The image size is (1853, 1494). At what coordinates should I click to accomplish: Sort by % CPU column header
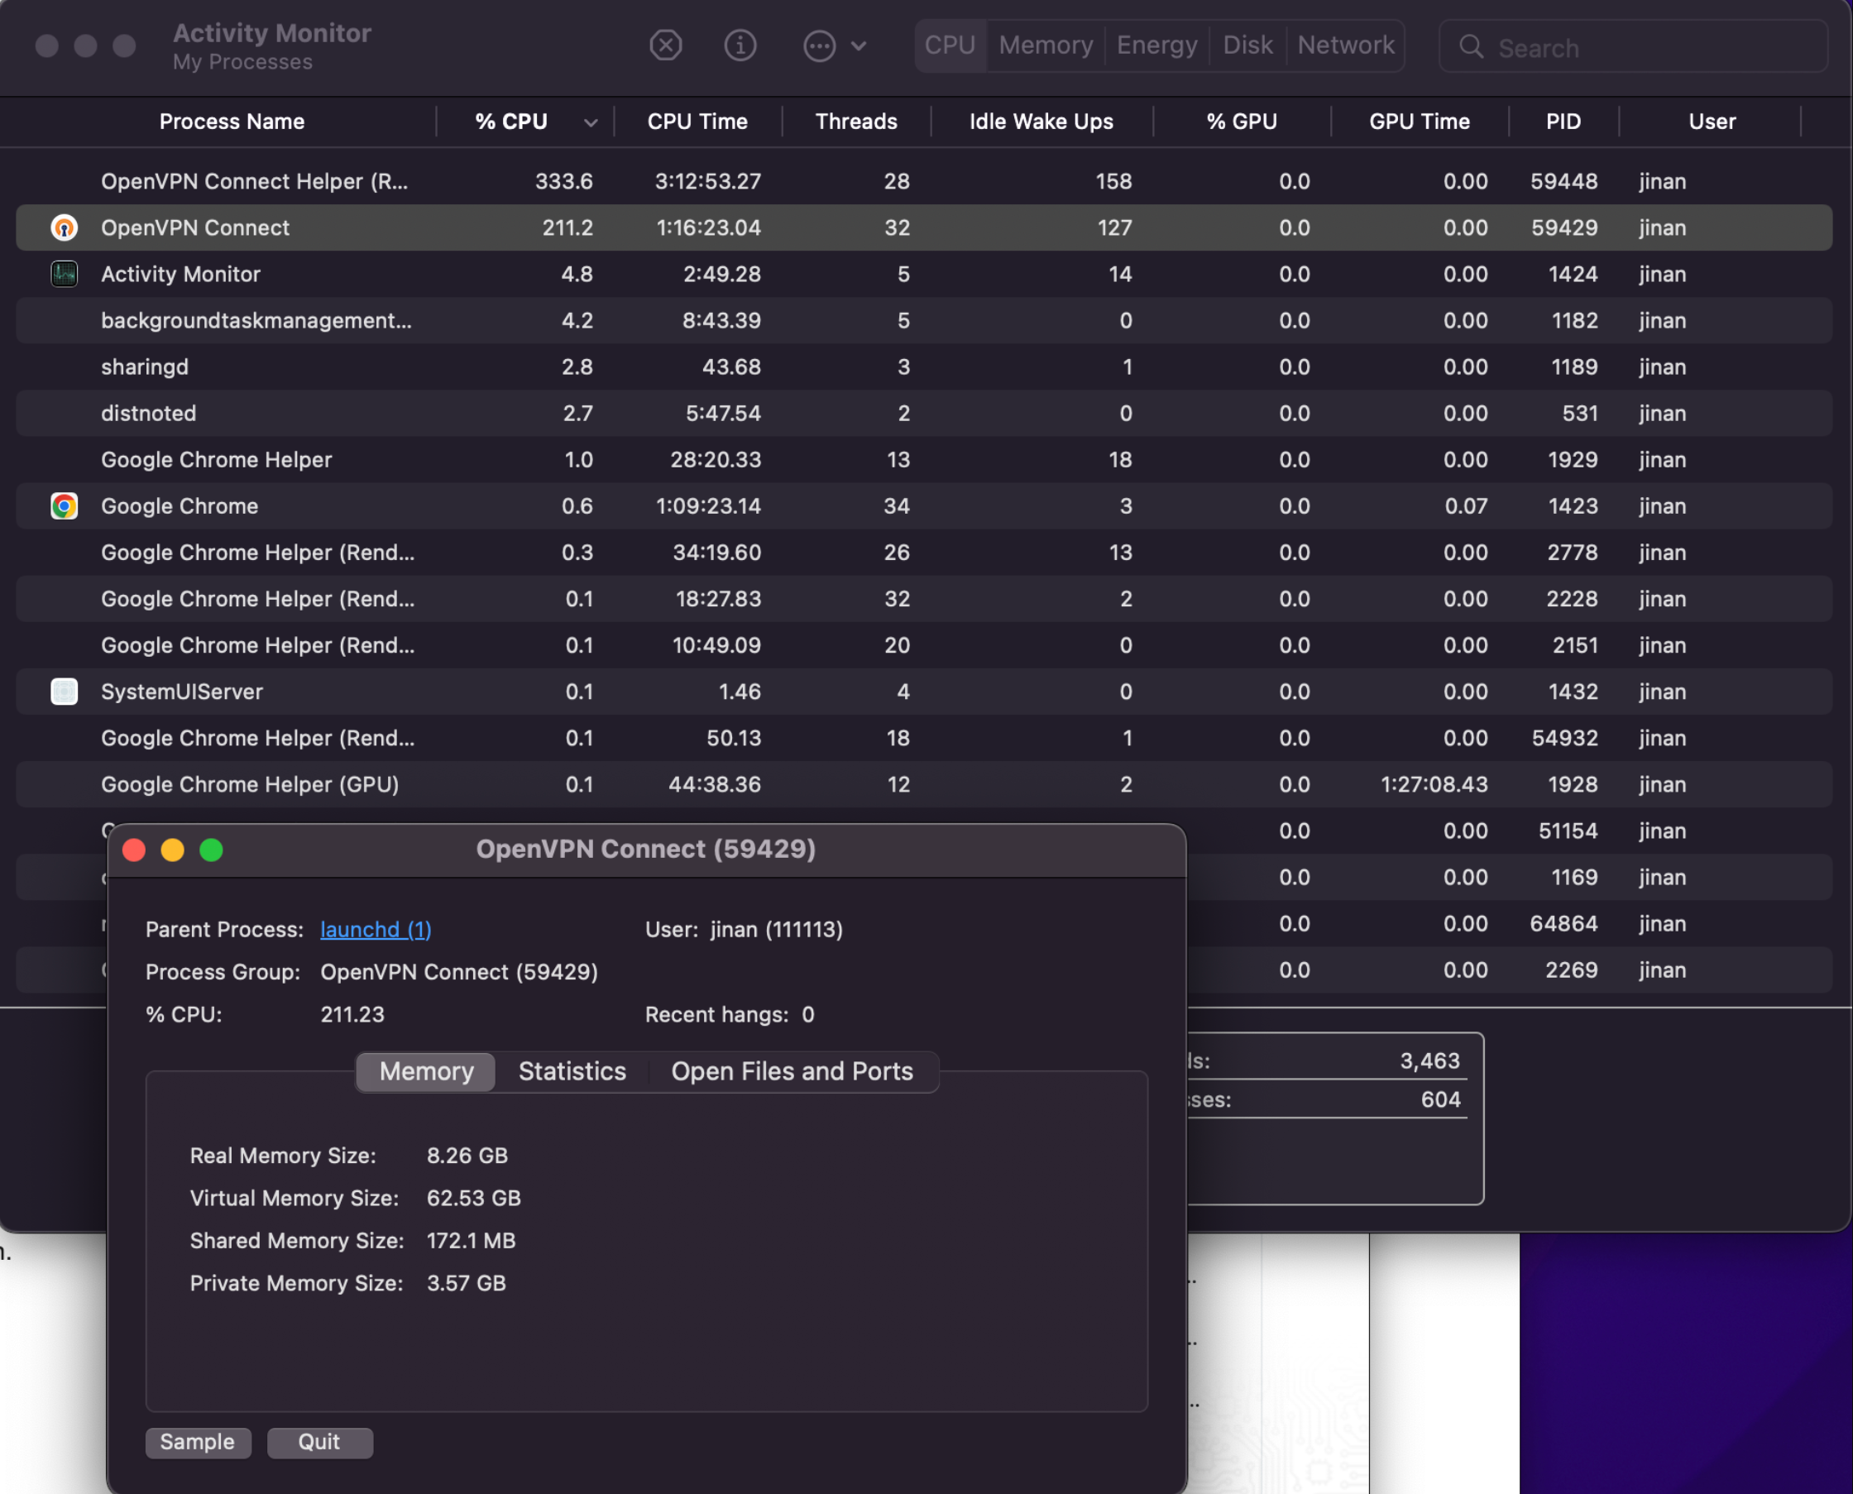(x=511, y=122)
